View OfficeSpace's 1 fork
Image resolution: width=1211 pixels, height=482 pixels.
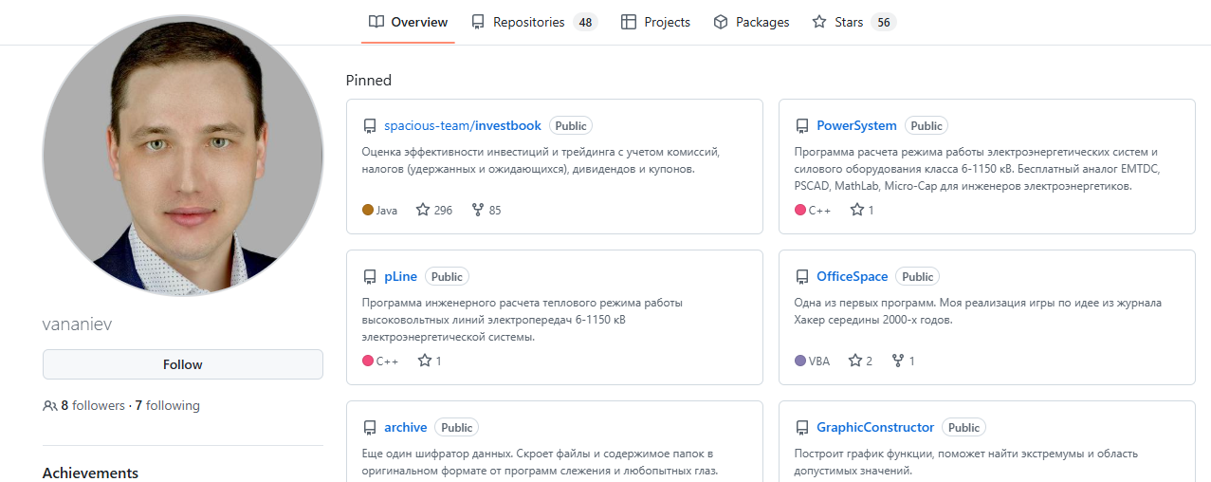(904, 361)
